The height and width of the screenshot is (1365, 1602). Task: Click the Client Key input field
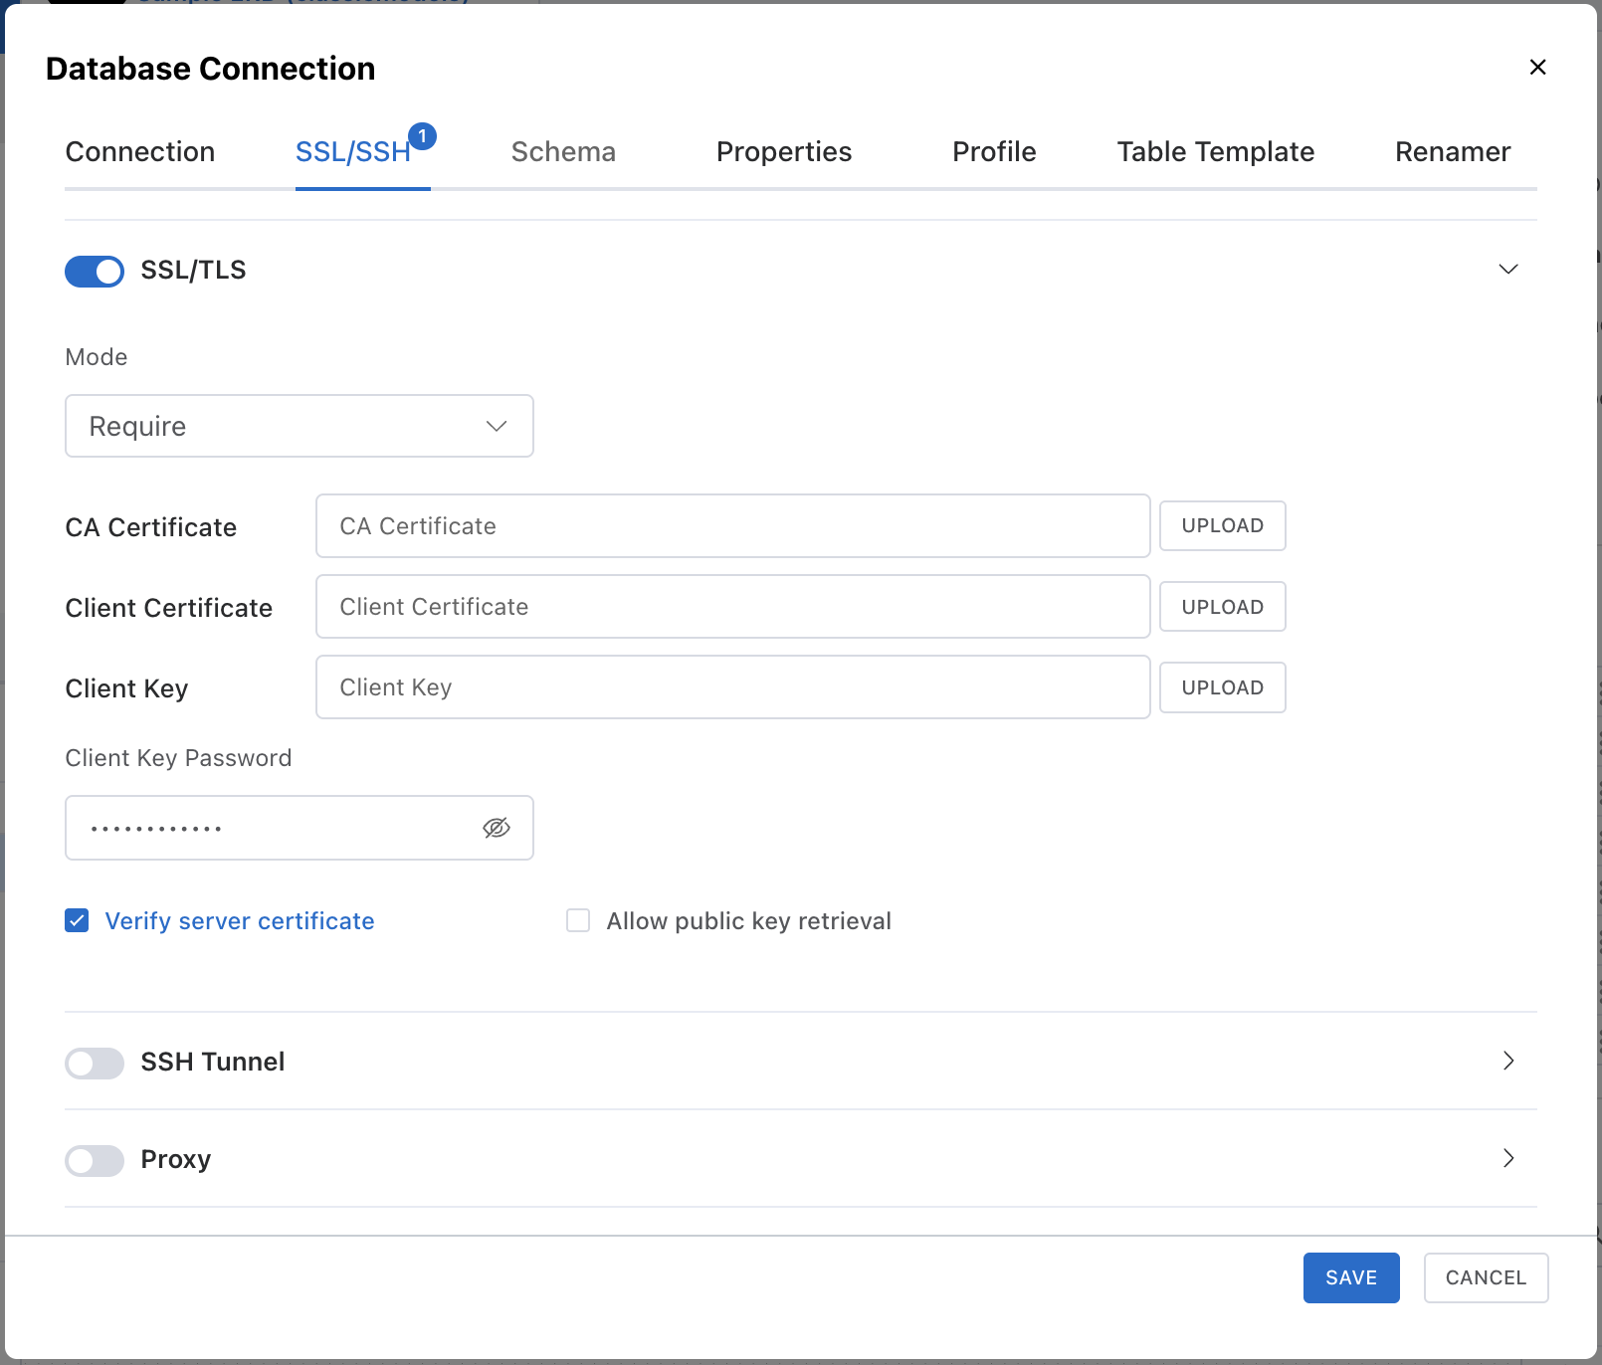click(x=733, y=687)
